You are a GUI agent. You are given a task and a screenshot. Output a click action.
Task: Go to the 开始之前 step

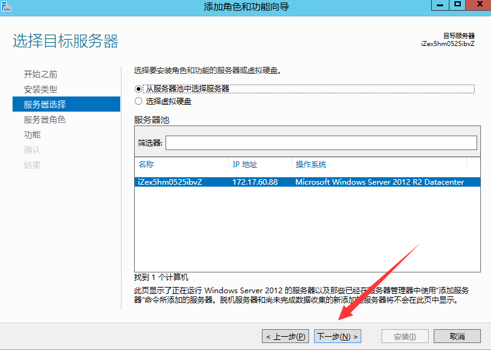pos(41,74)
